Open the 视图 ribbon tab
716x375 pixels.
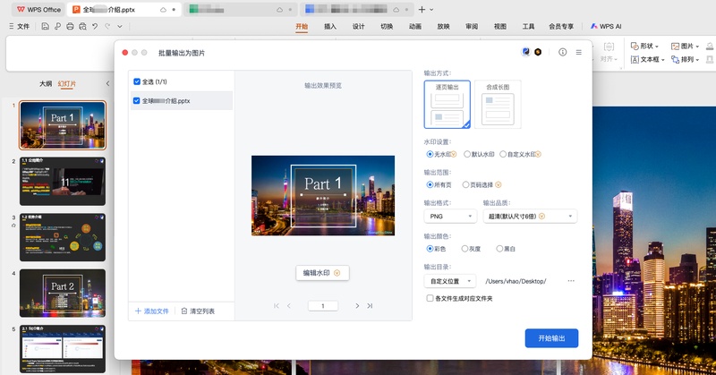500,27
